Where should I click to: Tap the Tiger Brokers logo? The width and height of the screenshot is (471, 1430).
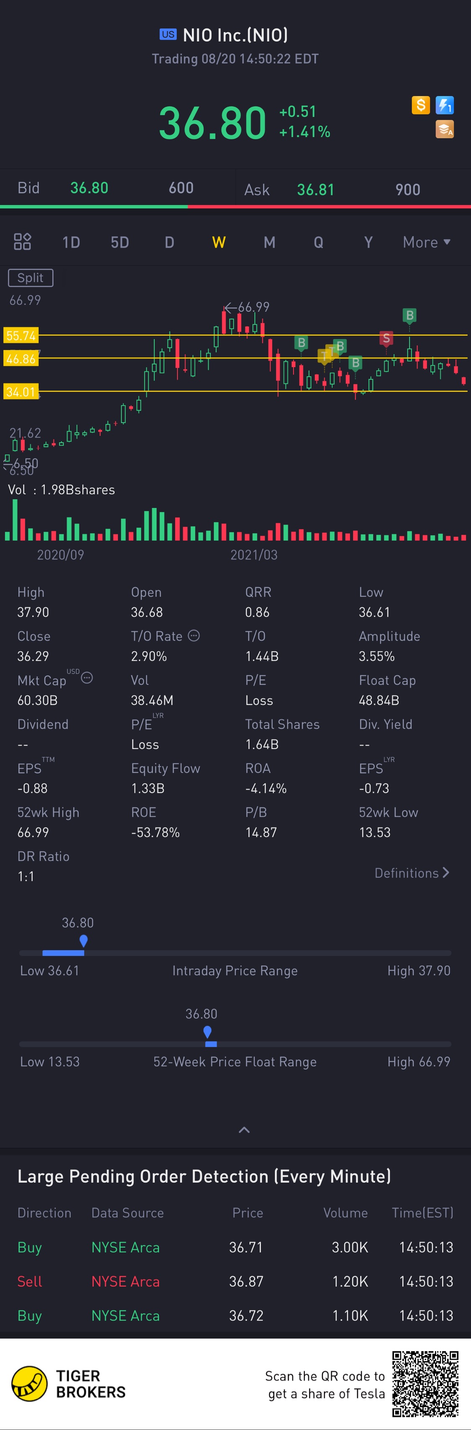tap(29, 1383)
